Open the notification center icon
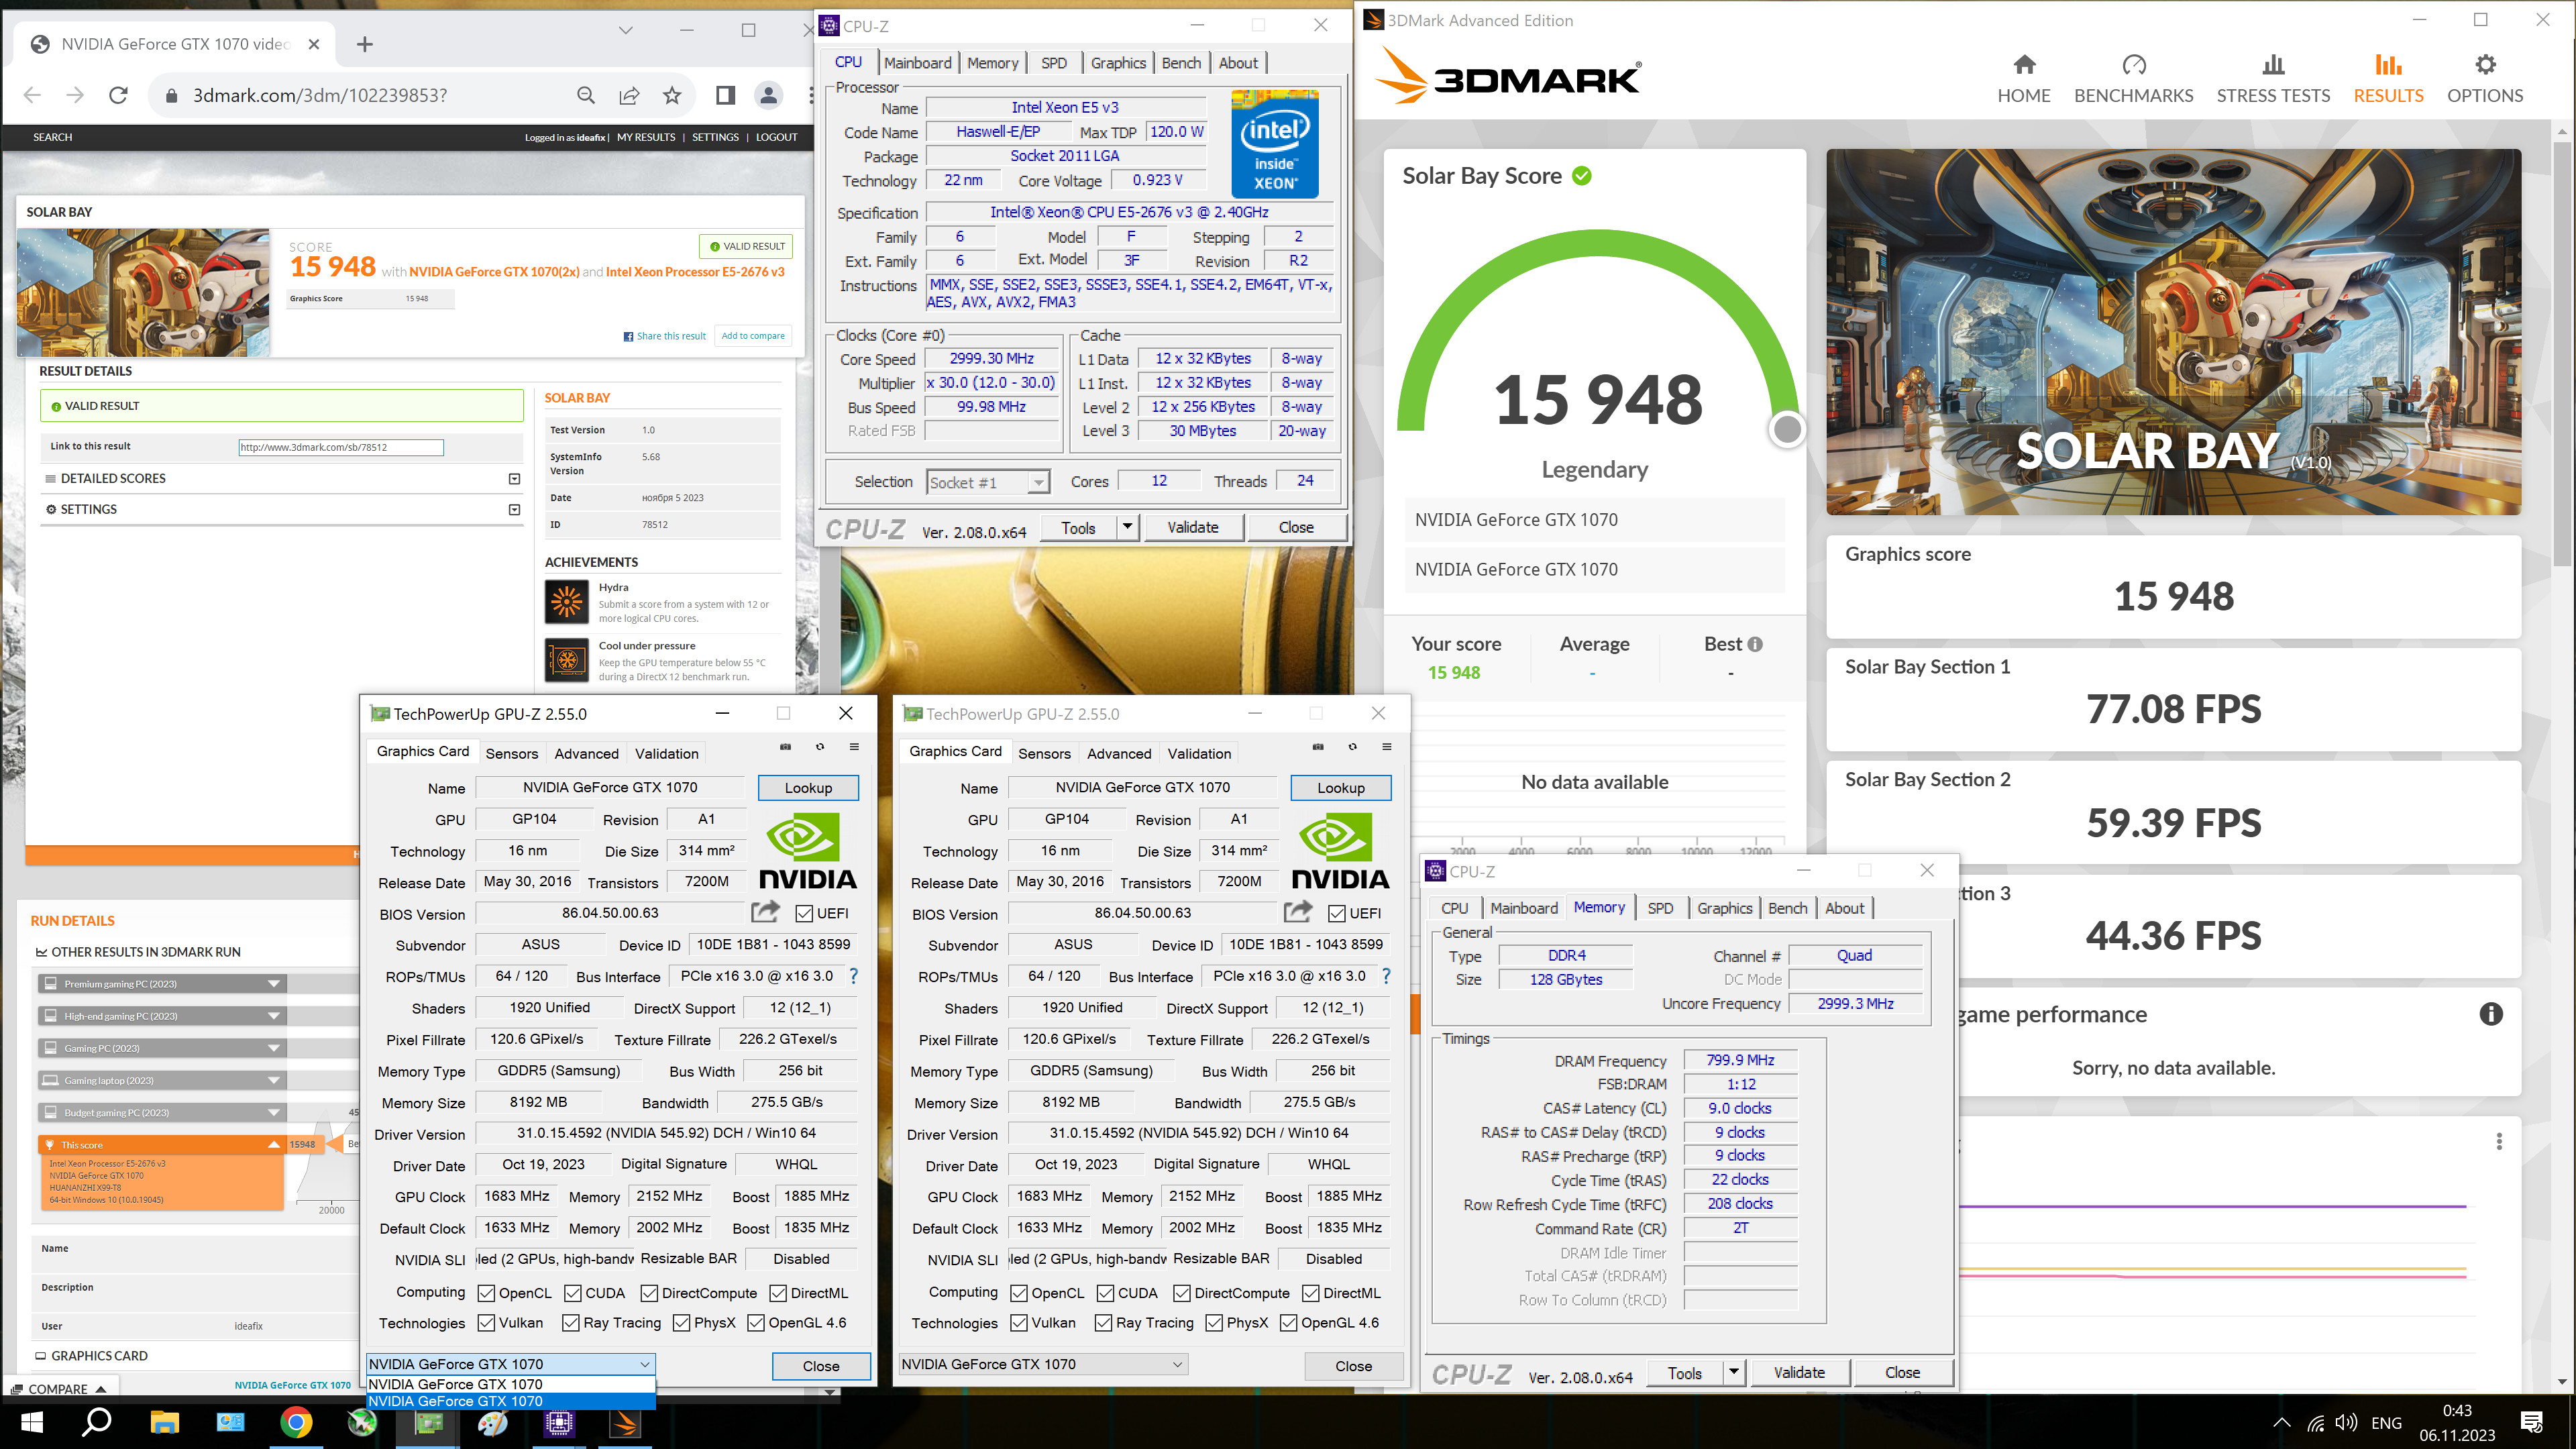The image size is (2576, 1449). [2532, 1422]
